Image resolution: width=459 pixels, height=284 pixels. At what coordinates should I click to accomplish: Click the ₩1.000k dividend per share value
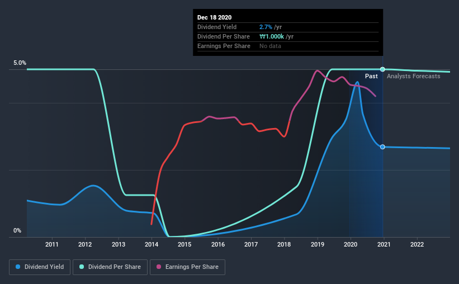[x=272, y=36]
